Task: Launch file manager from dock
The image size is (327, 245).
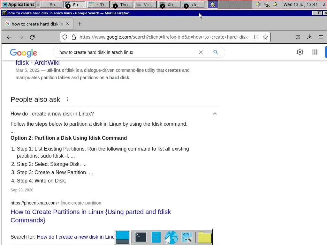Action: pyautogui.click(x=156, y=237)
